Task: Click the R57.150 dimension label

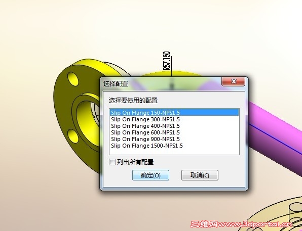Action: point(167,61)
